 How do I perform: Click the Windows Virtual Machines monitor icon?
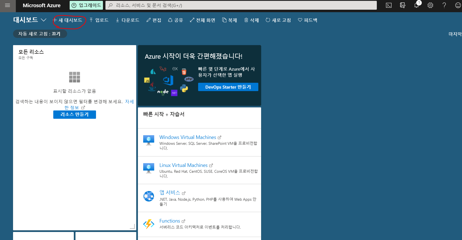tap(149, 140)
